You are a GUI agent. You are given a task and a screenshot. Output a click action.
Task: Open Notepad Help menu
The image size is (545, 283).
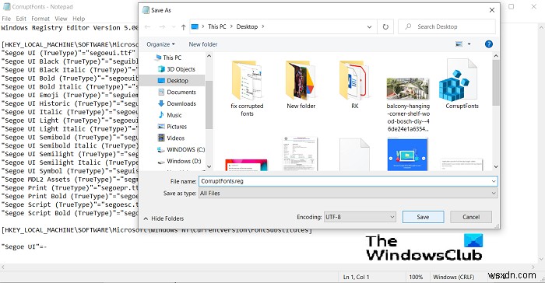(x=79, y=19)
